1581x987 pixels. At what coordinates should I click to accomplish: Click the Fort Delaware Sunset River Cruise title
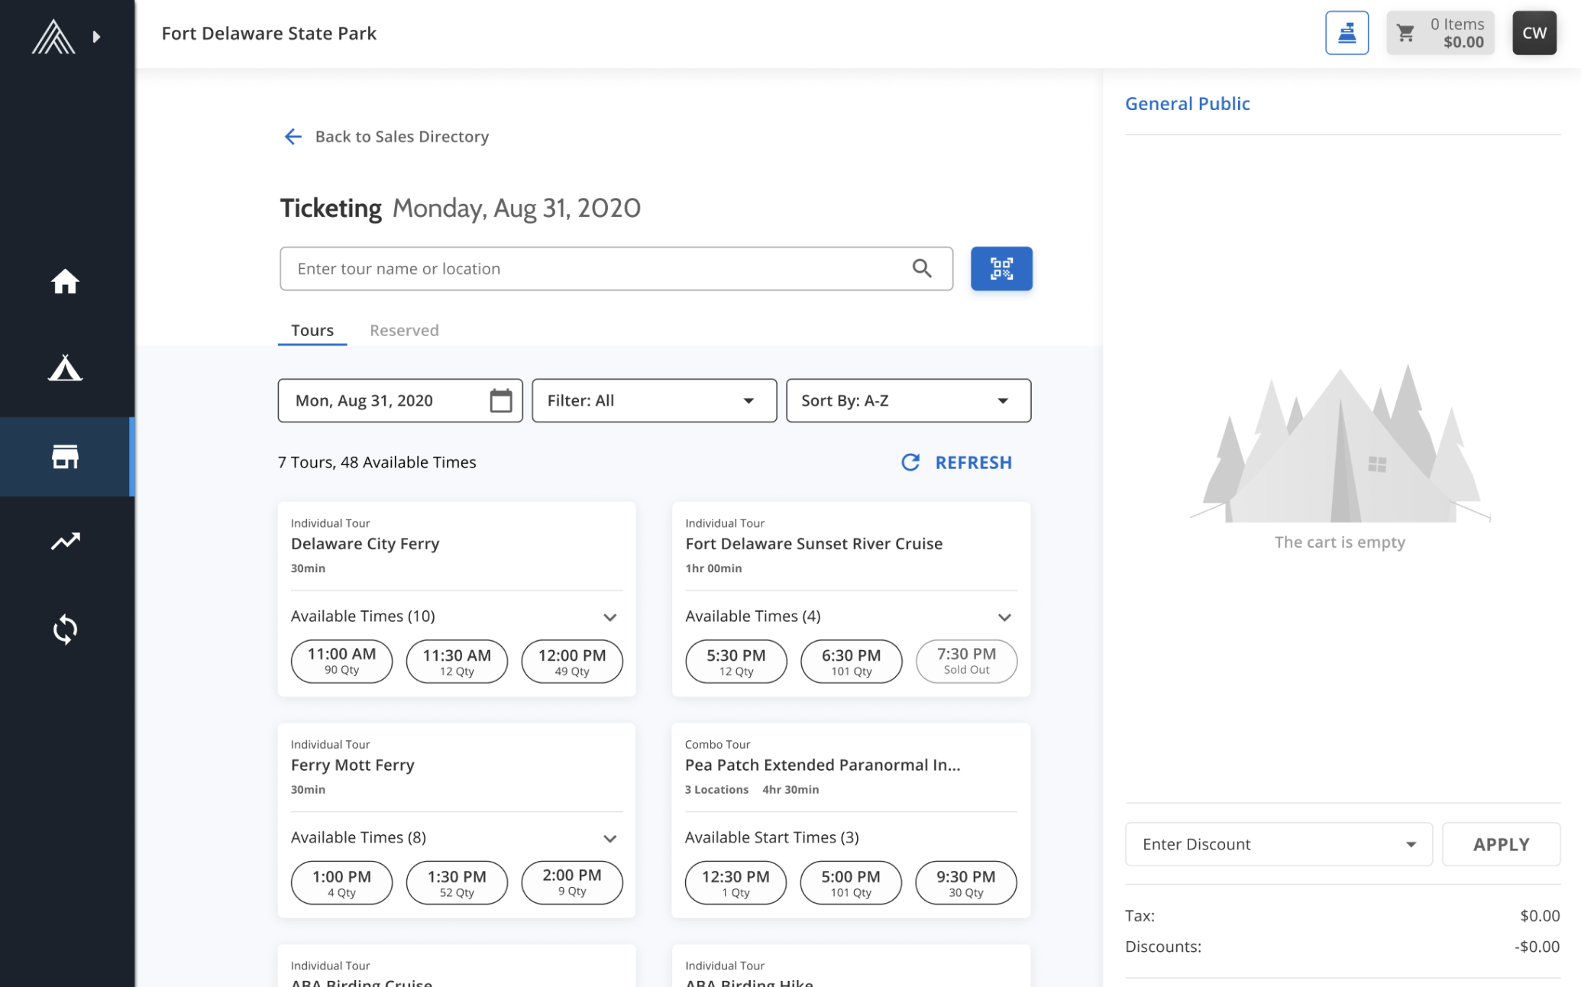[813, 543]
